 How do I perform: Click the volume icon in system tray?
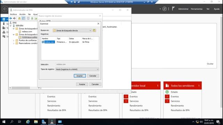pos(201,122)
